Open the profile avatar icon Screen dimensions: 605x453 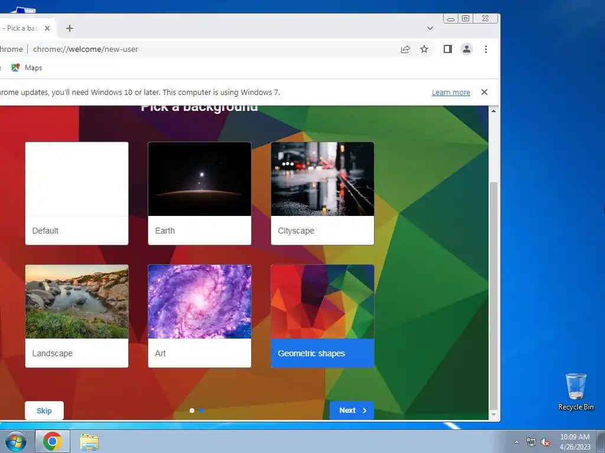(x=467, y=49)
